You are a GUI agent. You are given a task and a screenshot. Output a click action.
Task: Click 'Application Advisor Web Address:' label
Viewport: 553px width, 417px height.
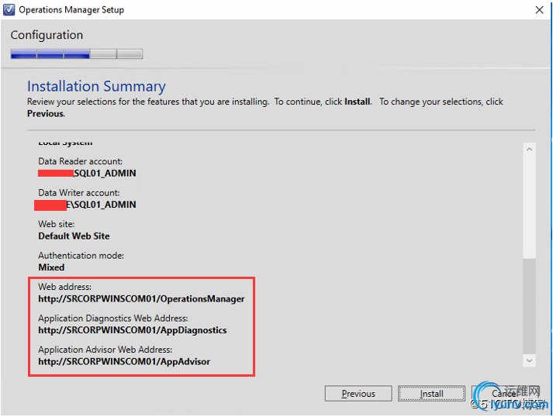[105, 350]
